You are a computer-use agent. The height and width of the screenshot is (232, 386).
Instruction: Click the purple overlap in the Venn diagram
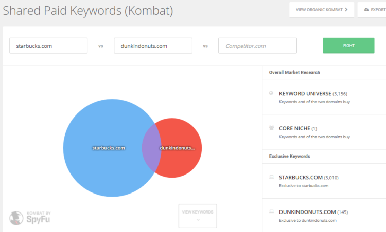coord(151,148)
